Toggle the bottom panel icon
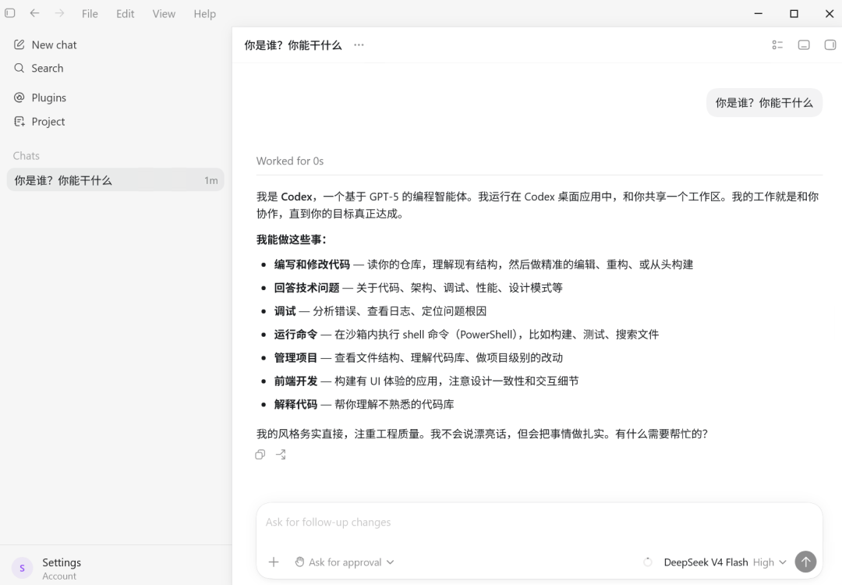Image resolution: width=842 pixels, height=585 pixels. pos(803,45)
